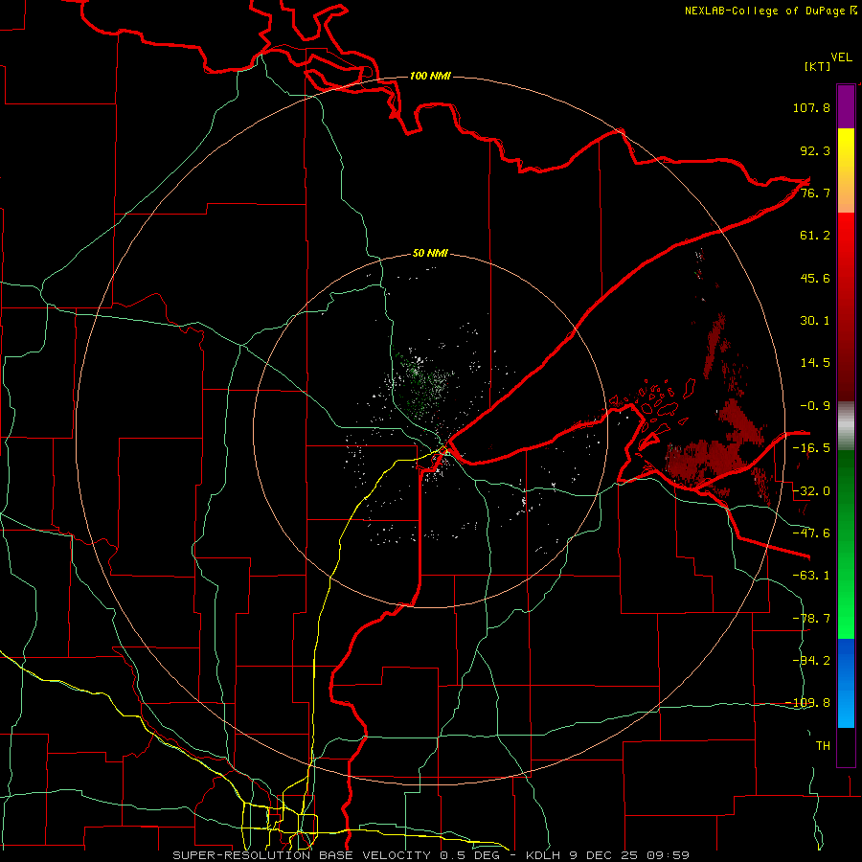Select the 30.1 legend value
862x862 pixels.
tap(815, 321)
